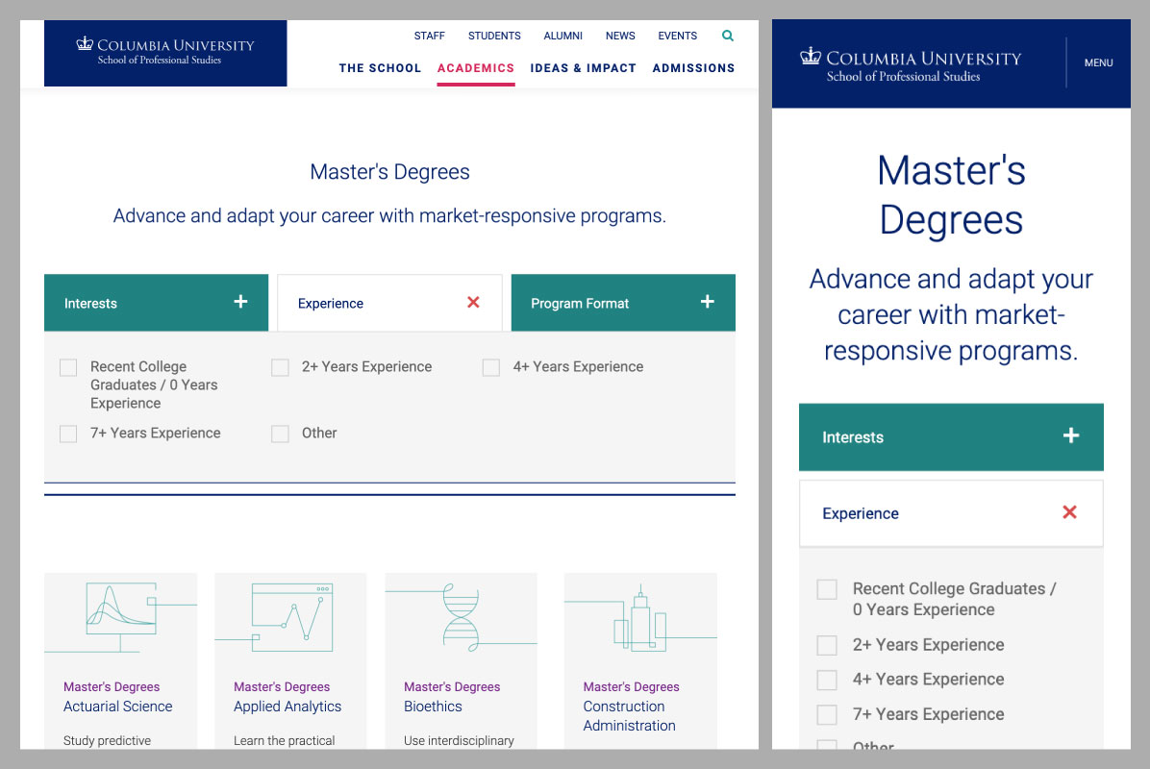This screenshot has height=769, width=1150.
Task: Click the red X on desktop Experience filter
Action: pos(473,302)
